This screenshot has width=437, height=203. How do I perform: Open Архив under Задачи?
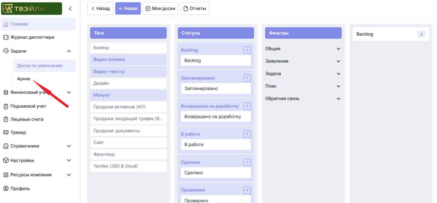click(x=23, y=79)
